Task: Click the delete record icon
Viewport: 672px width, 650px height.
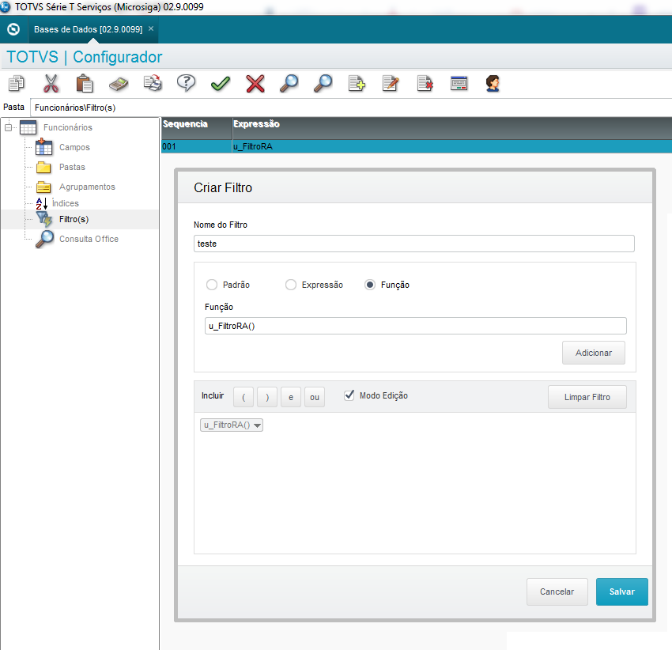Action: pyautogui.click(x=425, y=84)
